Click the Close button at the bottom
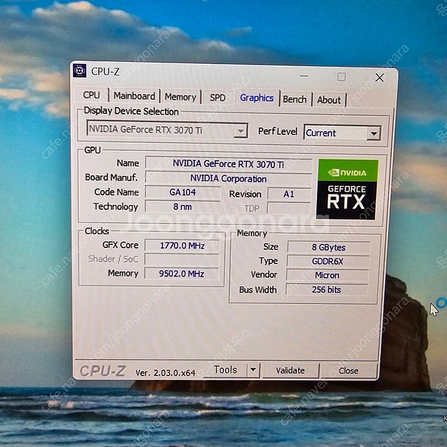Screen dimensions: 447x447 click(x=349, y=371)
